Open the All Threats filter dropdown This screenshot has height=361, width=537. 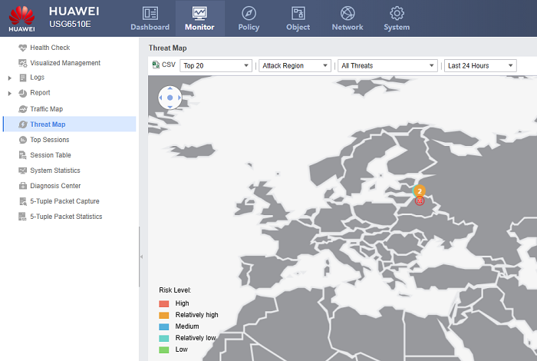[387, 66]
